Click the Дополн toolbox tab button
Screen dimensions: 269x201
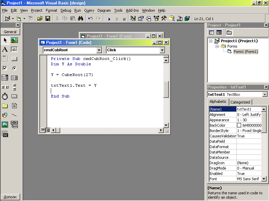[10, 197]
